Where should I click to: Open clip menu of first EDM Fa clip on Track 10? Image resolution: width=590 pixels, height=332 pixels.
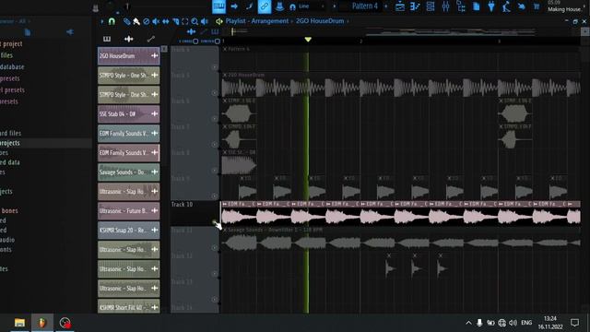pyautogui.click(x=225, y=204)
